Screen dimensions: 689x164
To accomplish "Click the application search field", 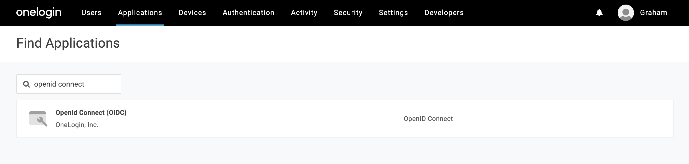I will (x=69, y=84).
